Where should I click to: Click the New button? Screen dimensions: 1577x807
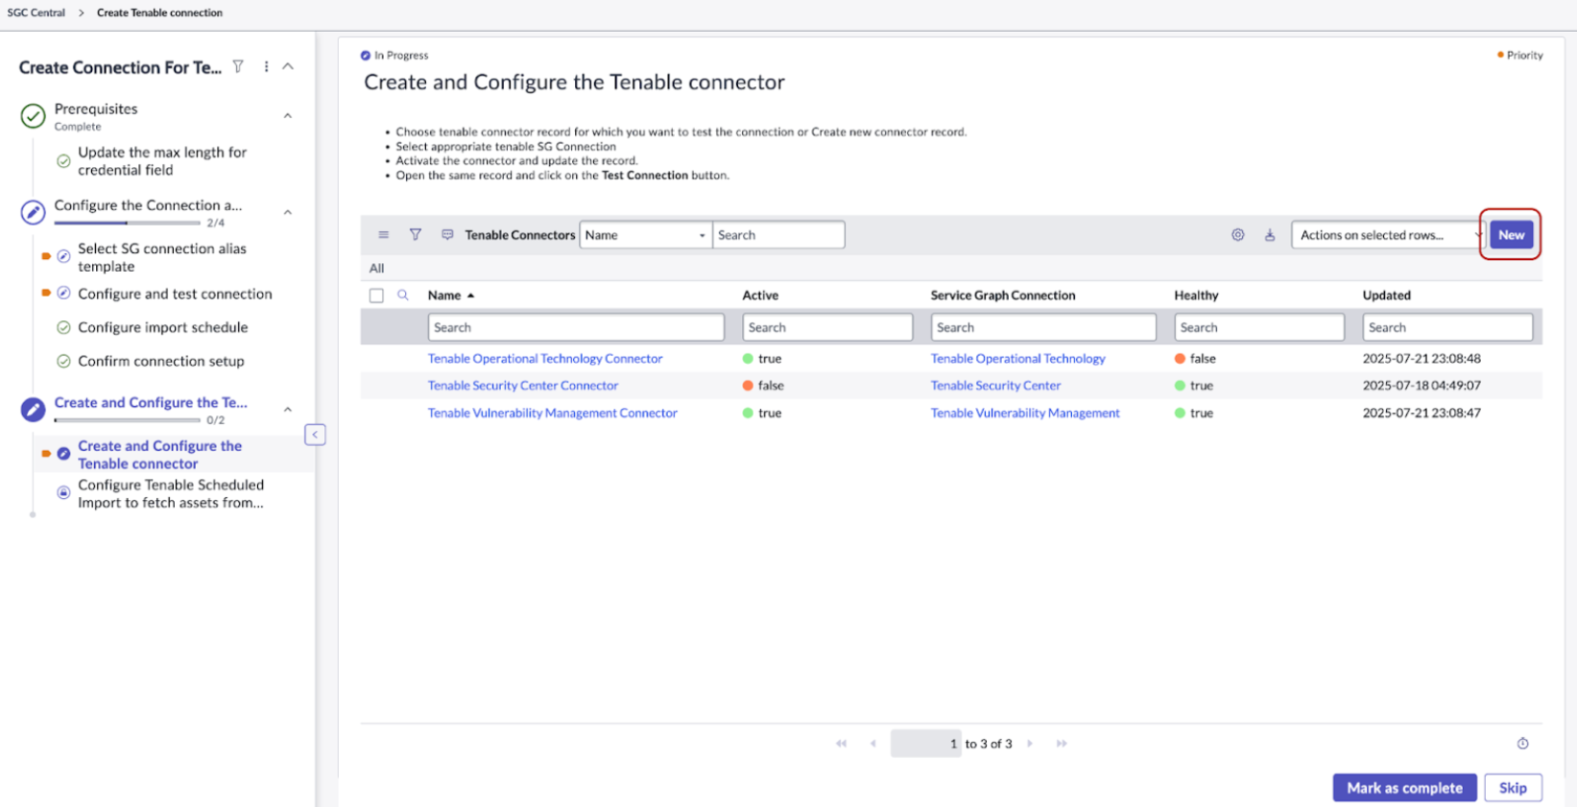coord(1512,235)
